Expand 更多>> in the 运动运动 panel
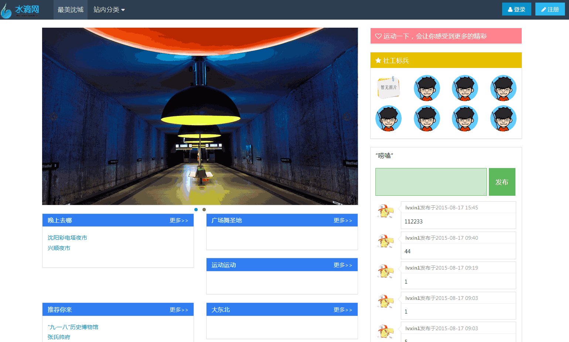Screen dimensions: 569x342 [343, 265]
